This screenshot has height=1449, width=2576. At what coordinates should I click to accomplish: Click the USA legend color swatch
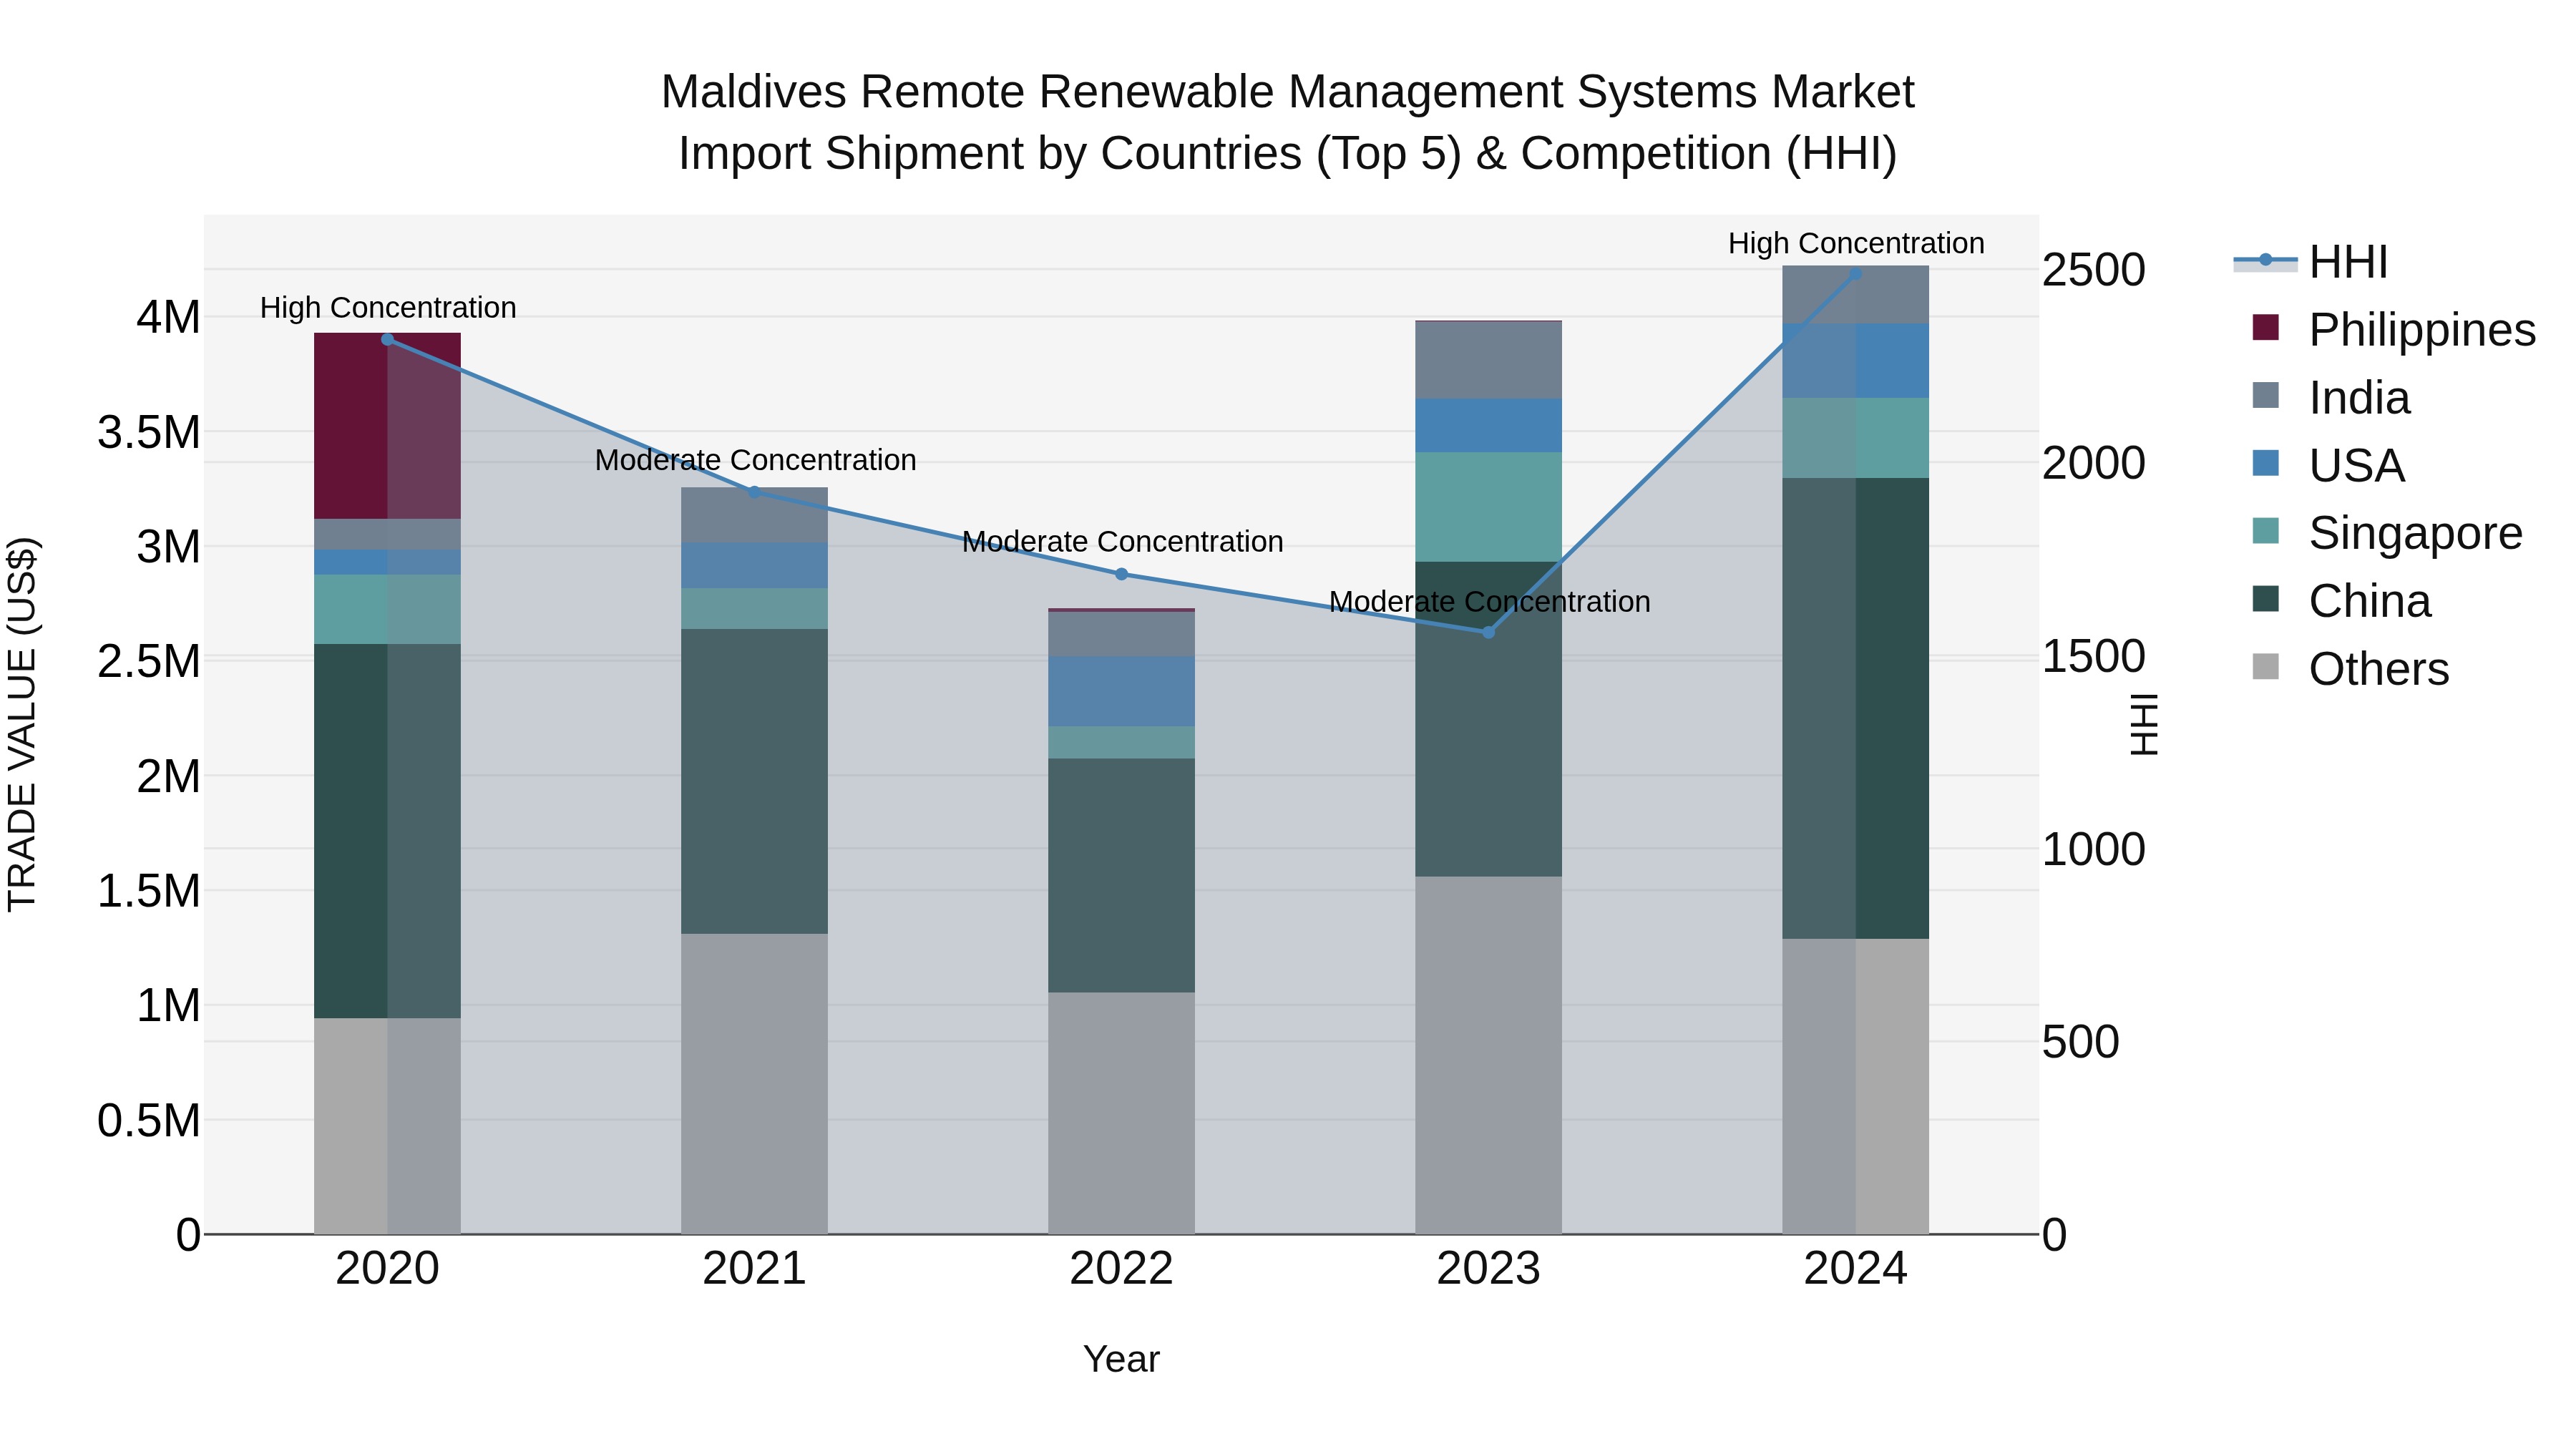point(2265,464)
